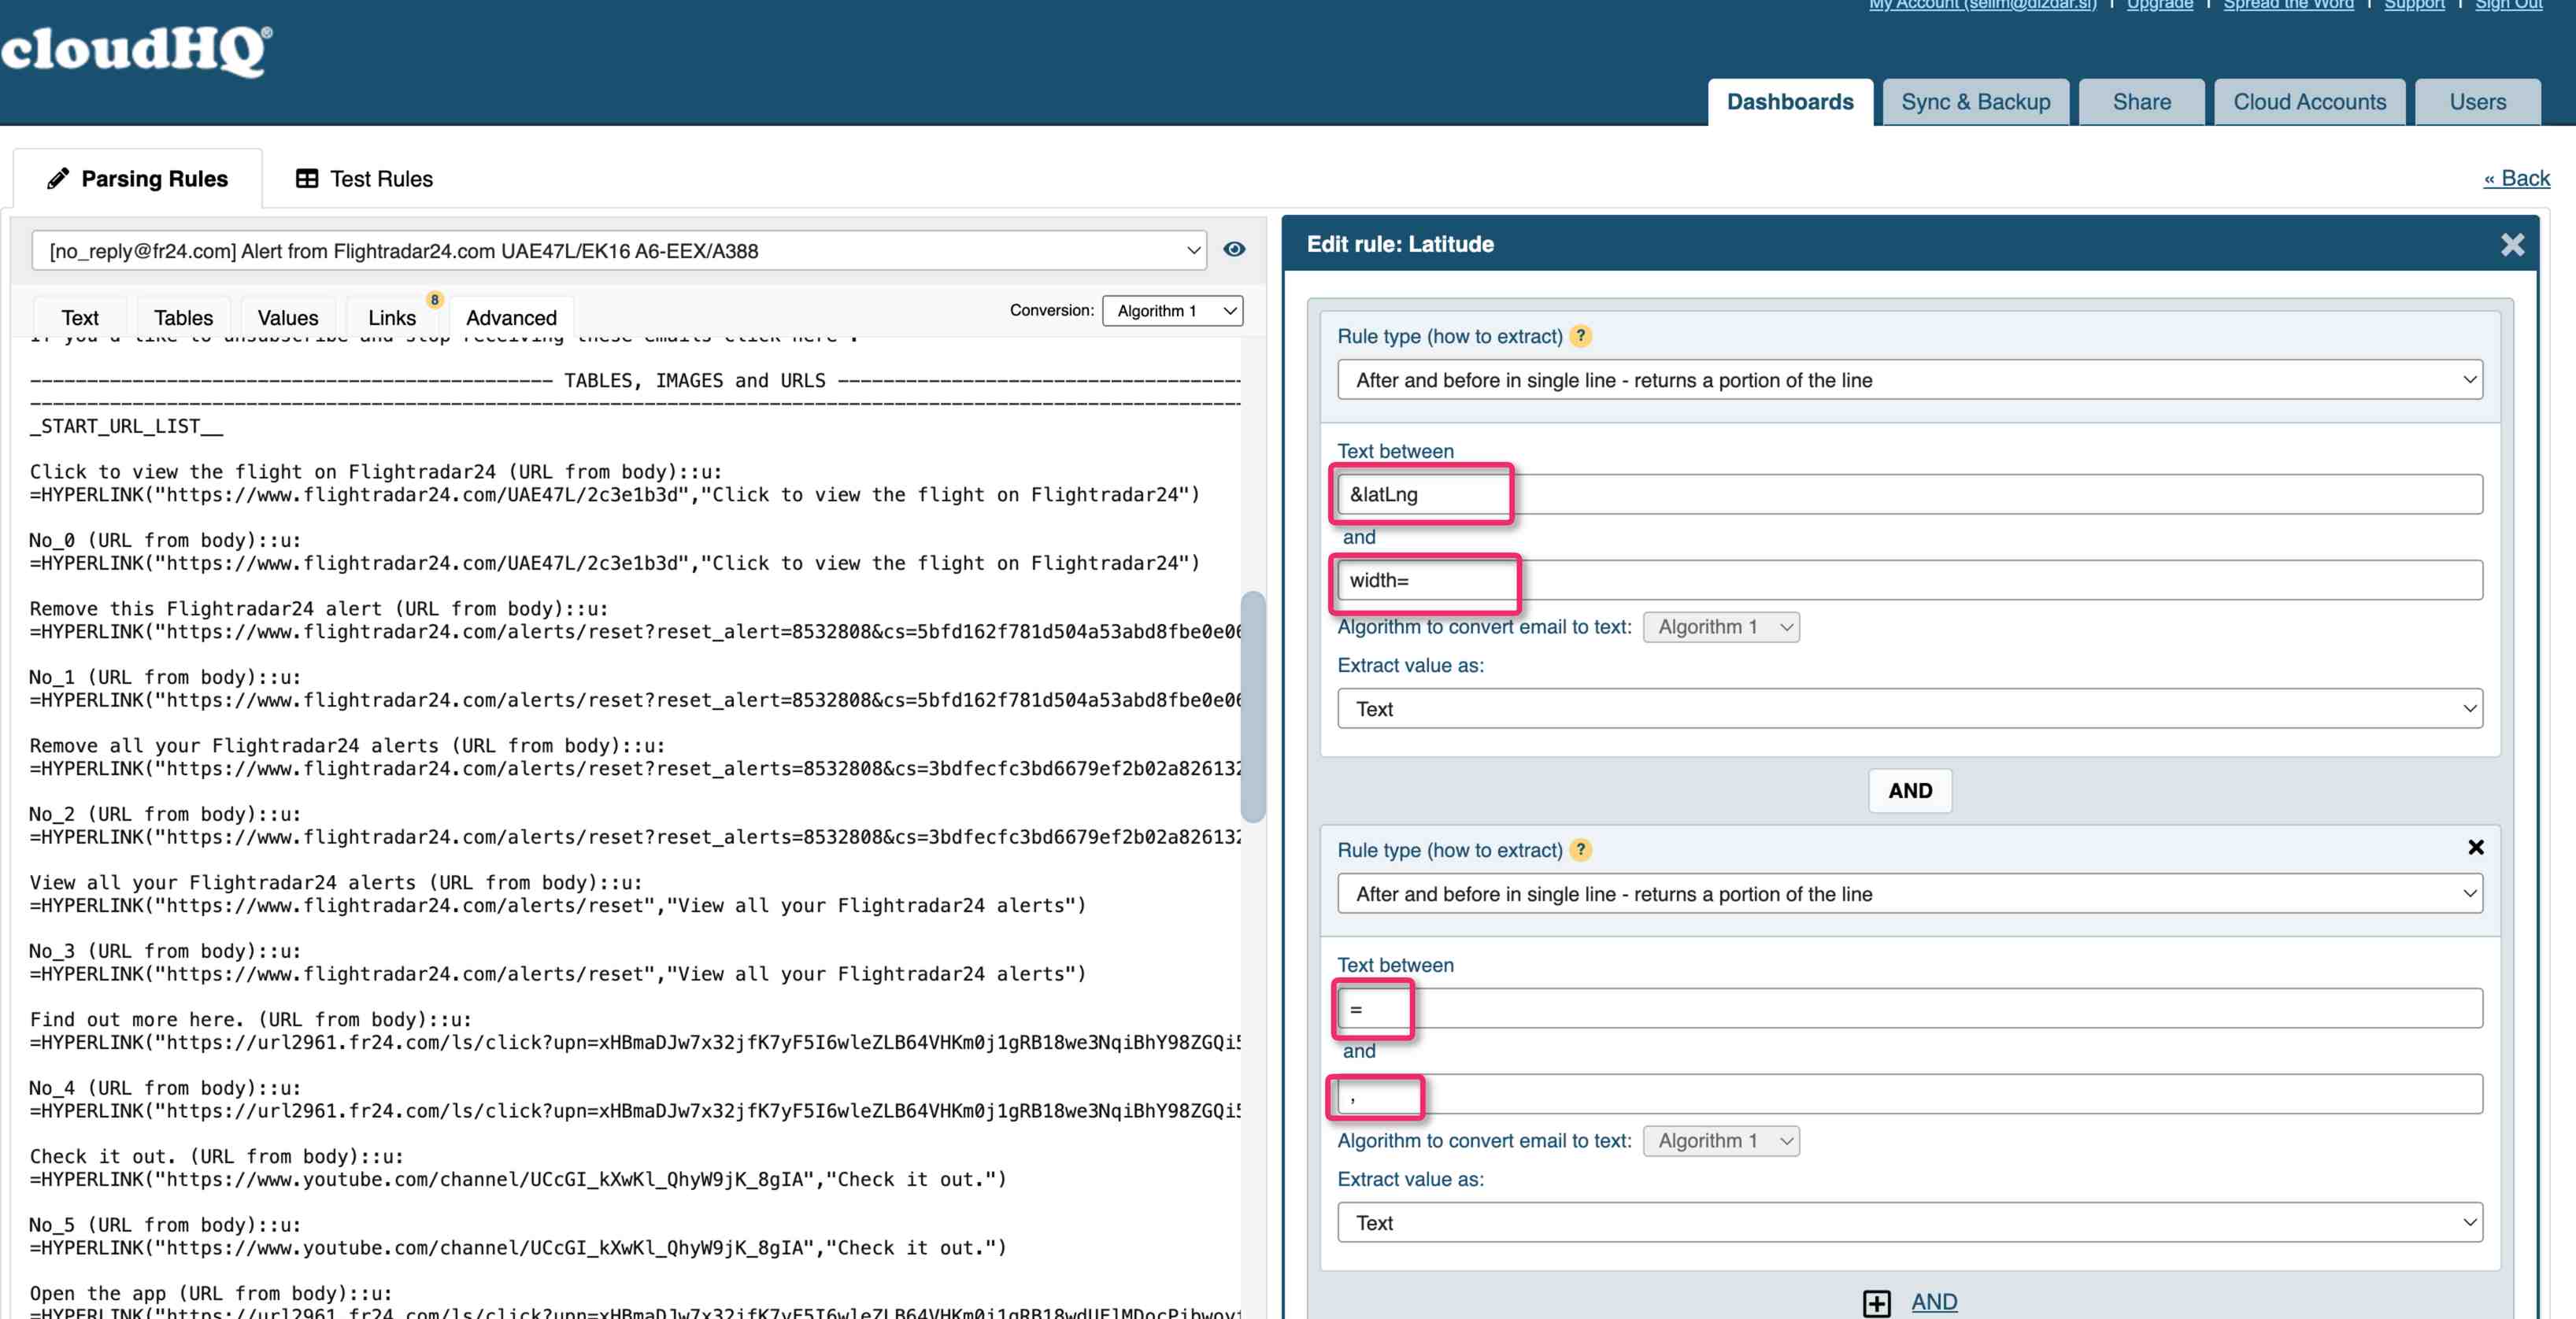Screen dimensions: 2576x1319
Task: Click the _START_URL_LIST__ line
Action: 126,426
